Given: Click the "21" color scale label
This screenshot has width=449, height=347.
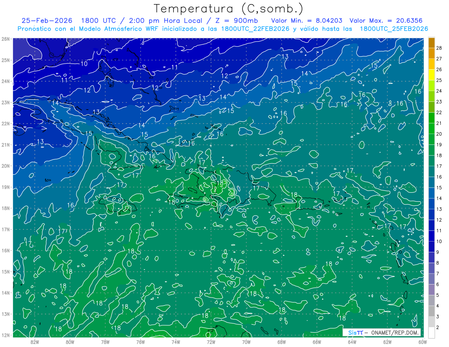Looking at the screenshot, I should [439, 123].
